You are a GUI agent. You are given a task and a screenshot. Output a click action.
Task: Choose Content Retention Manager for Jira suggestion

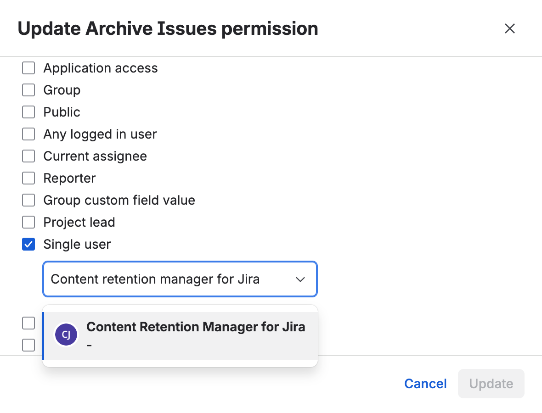(180, 335)
